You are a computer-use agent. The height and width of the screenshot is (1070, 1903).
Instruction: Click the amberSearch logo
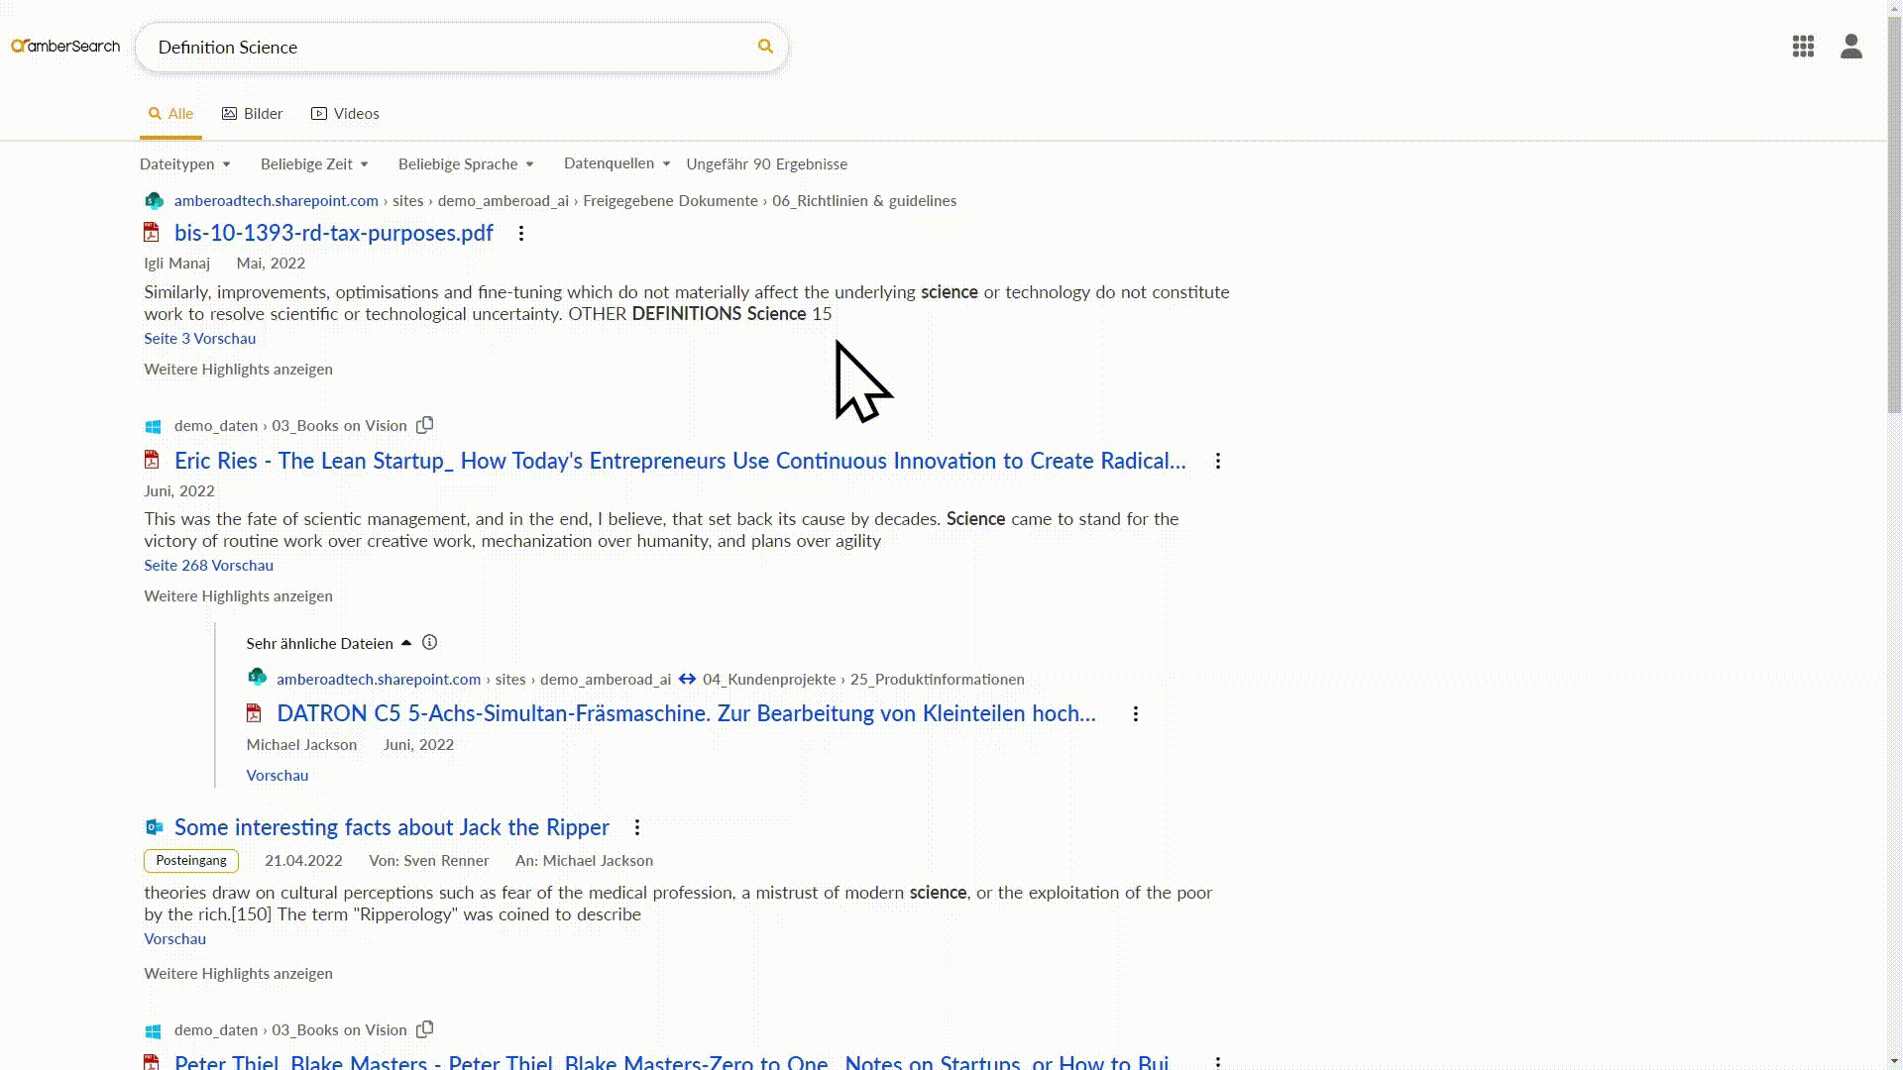(x=65, y=47)
